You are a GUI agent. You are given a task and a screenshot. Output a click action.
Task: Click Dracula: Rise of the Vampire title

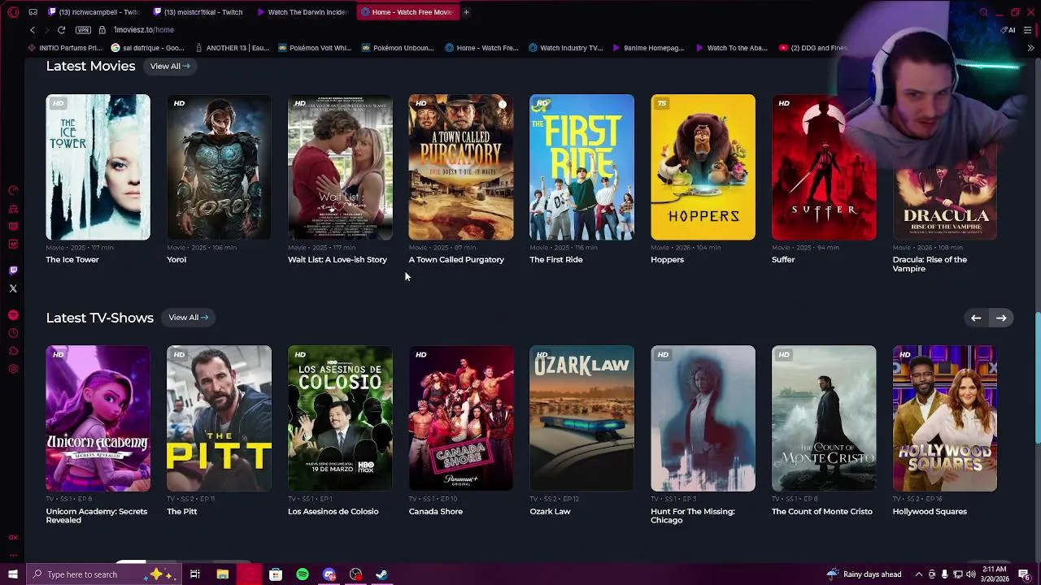[x=930, y=264]
